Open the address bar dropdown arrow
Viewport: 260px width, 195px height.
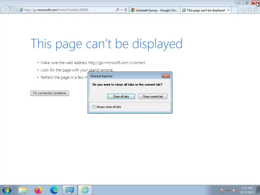click(x=122, y=10)
